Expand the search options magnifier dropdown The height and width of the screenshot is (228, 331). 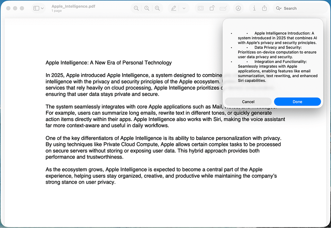279,8
